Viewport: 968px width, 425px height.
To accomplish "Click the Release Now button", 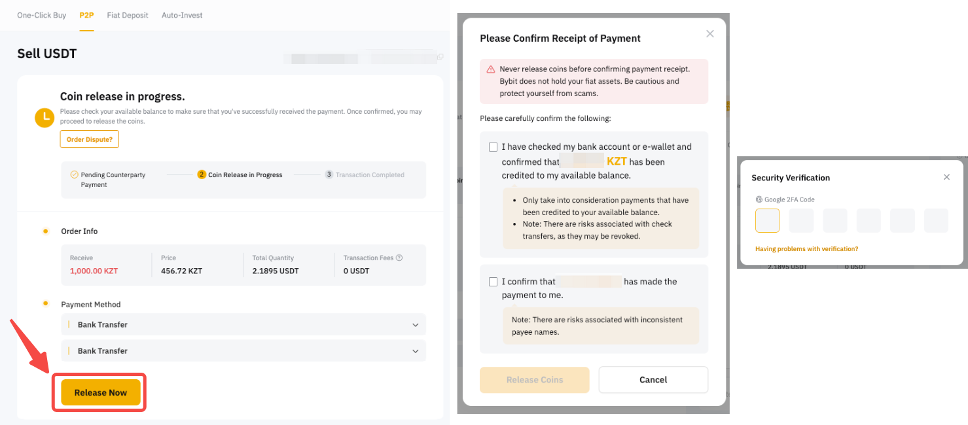I will click(x=101, y=392).
